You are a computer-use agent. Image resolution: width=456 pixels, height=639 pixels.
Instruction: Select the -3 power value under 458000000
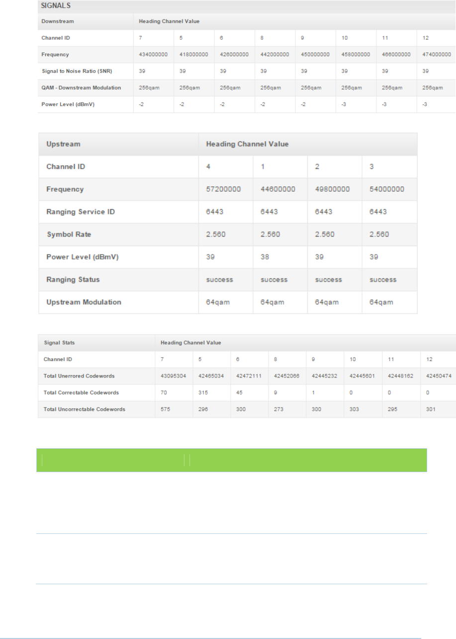[x=344, y=104]
